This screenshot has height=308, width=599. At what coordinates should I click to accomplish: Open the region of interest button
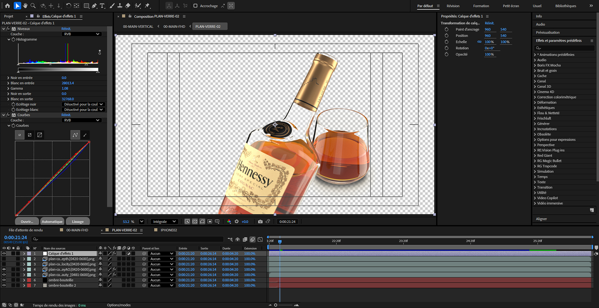[210, 222]
